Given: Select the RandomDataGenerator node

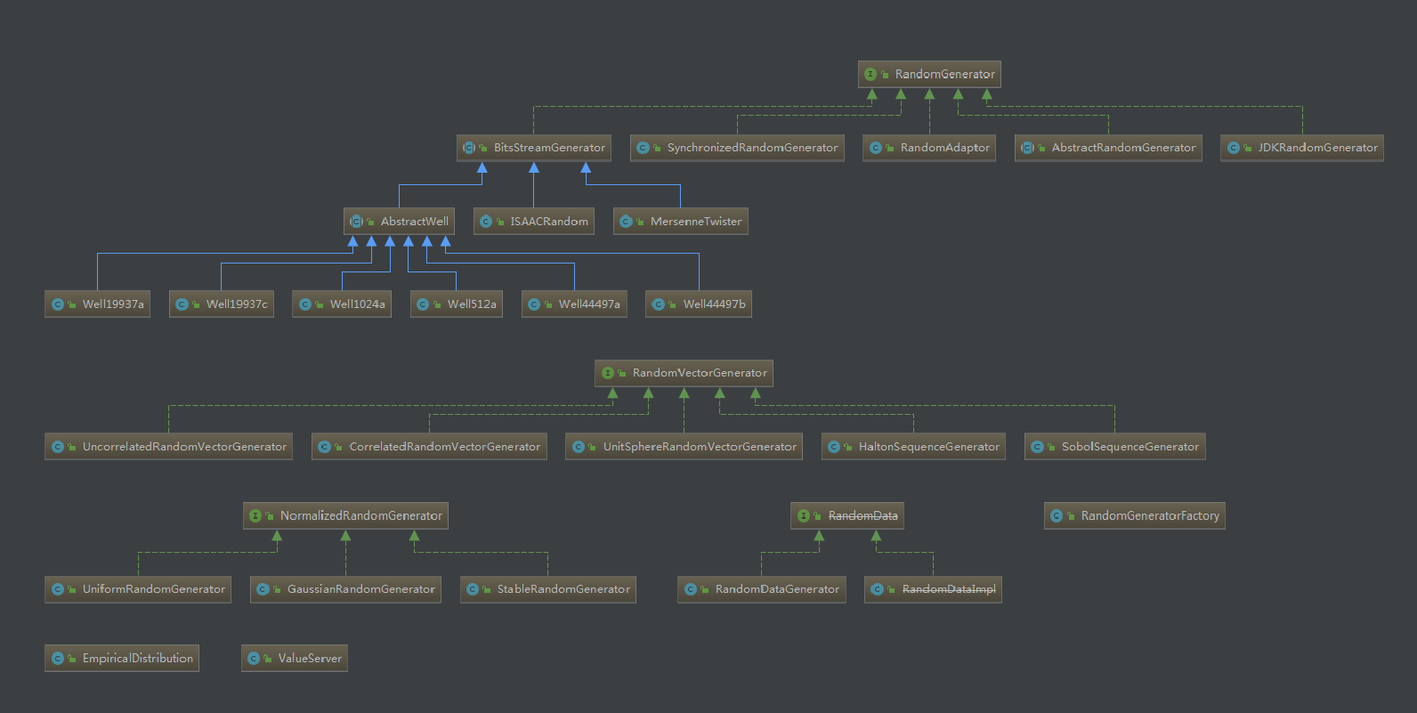Looking at the screenshot, I should coord(762,589).
